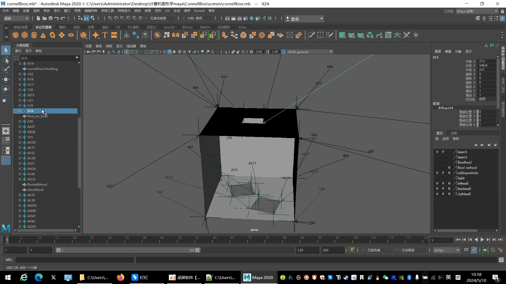Toggle visibility V of leftwall layer
This screenshot has height=284, width=506.
(437, 183)
